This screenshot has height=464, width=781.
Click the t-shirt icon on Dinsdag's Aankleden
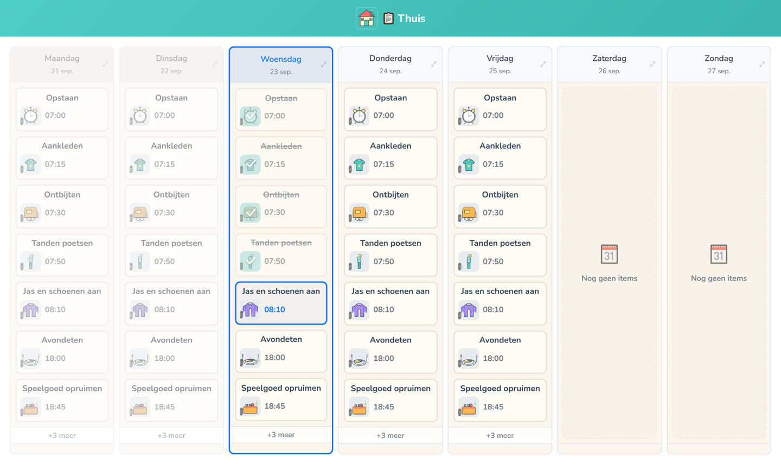[140, 164]
